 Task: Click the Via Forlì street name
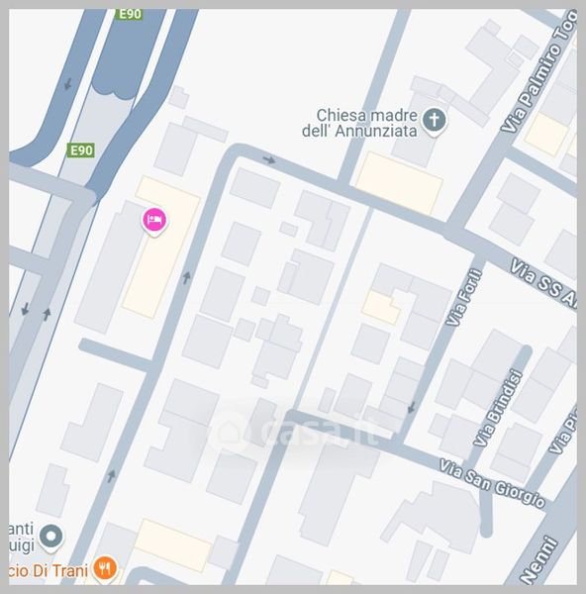[x=464, y=297]
